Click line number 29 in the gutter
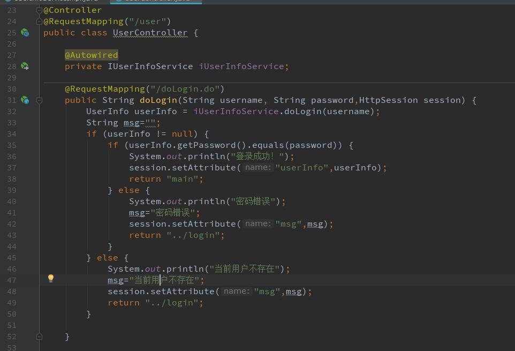Screen dimensions: 515x351 pos(11,78)
